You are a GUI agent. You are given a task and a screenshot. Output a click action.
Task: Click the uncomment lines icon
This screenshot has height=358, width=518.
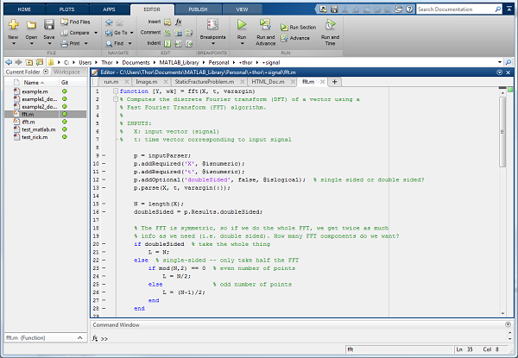(x=179, y=33)
